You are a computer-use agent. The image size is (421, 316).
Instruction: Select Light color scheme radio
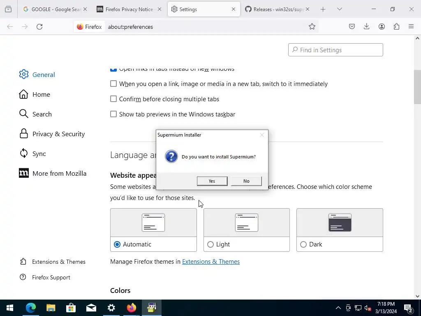click(210, 244)
